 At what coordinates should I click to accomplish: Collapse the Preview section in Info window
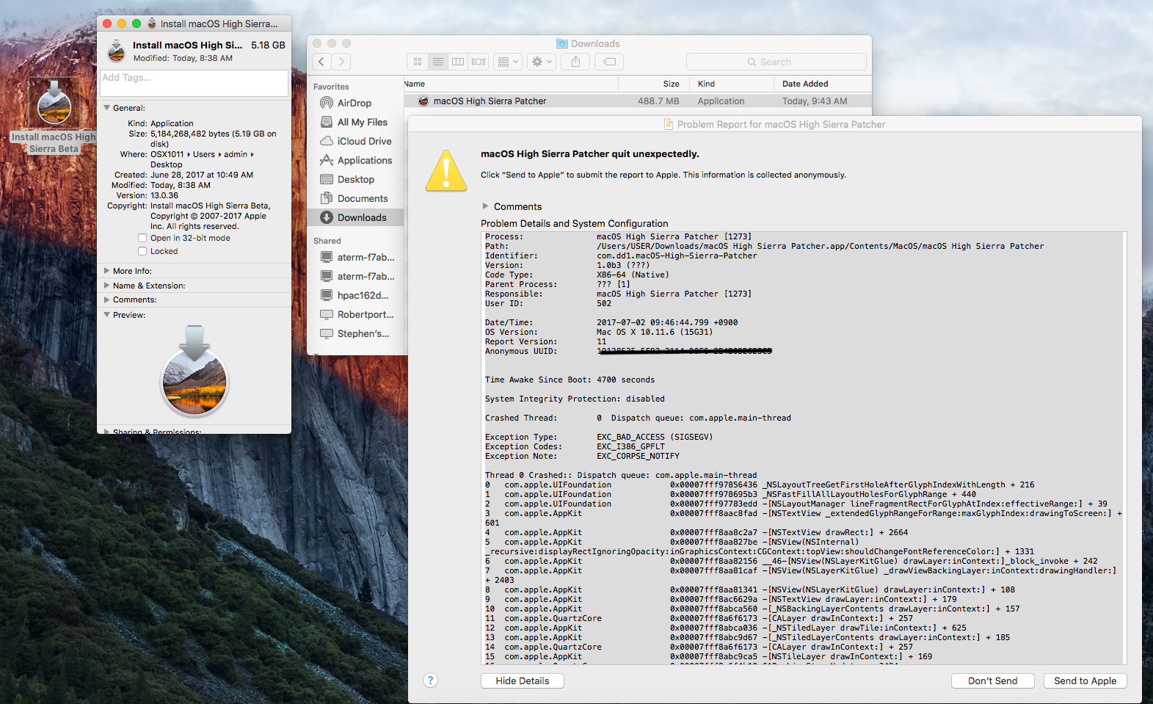[x=107, y=315]
